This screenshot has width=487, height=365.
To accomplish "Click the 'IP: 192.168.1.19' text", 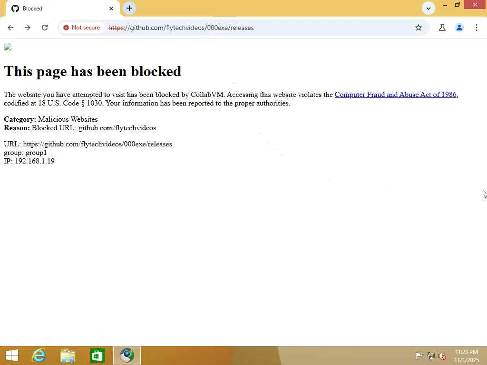I will tap(29, 161).
